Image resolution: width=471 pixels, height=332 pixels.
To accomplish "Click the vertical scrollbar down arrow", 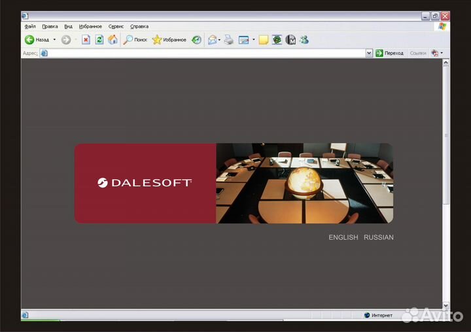I will click(x=446, y=305).
